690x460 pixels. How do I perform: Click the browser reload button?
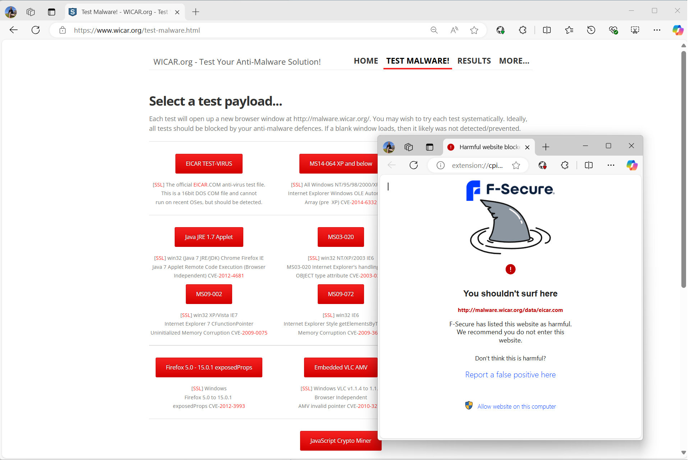point(35,30)
